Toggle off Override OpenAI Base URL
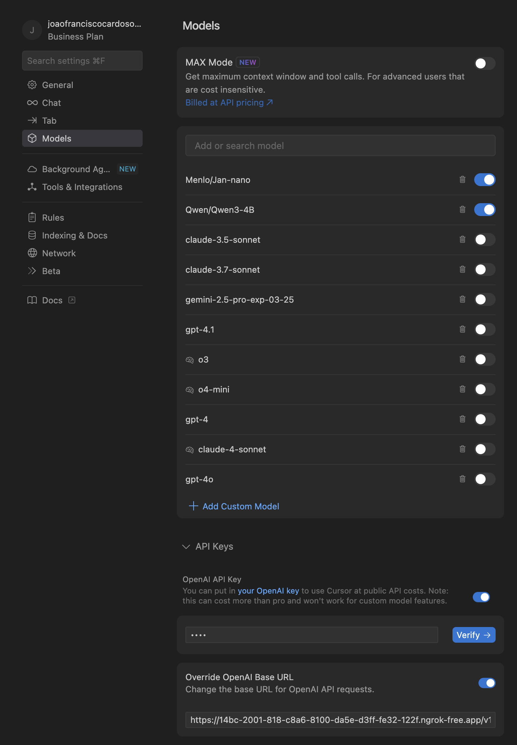The width and height of the screenshot is (517, 745). tap(487, 683)
